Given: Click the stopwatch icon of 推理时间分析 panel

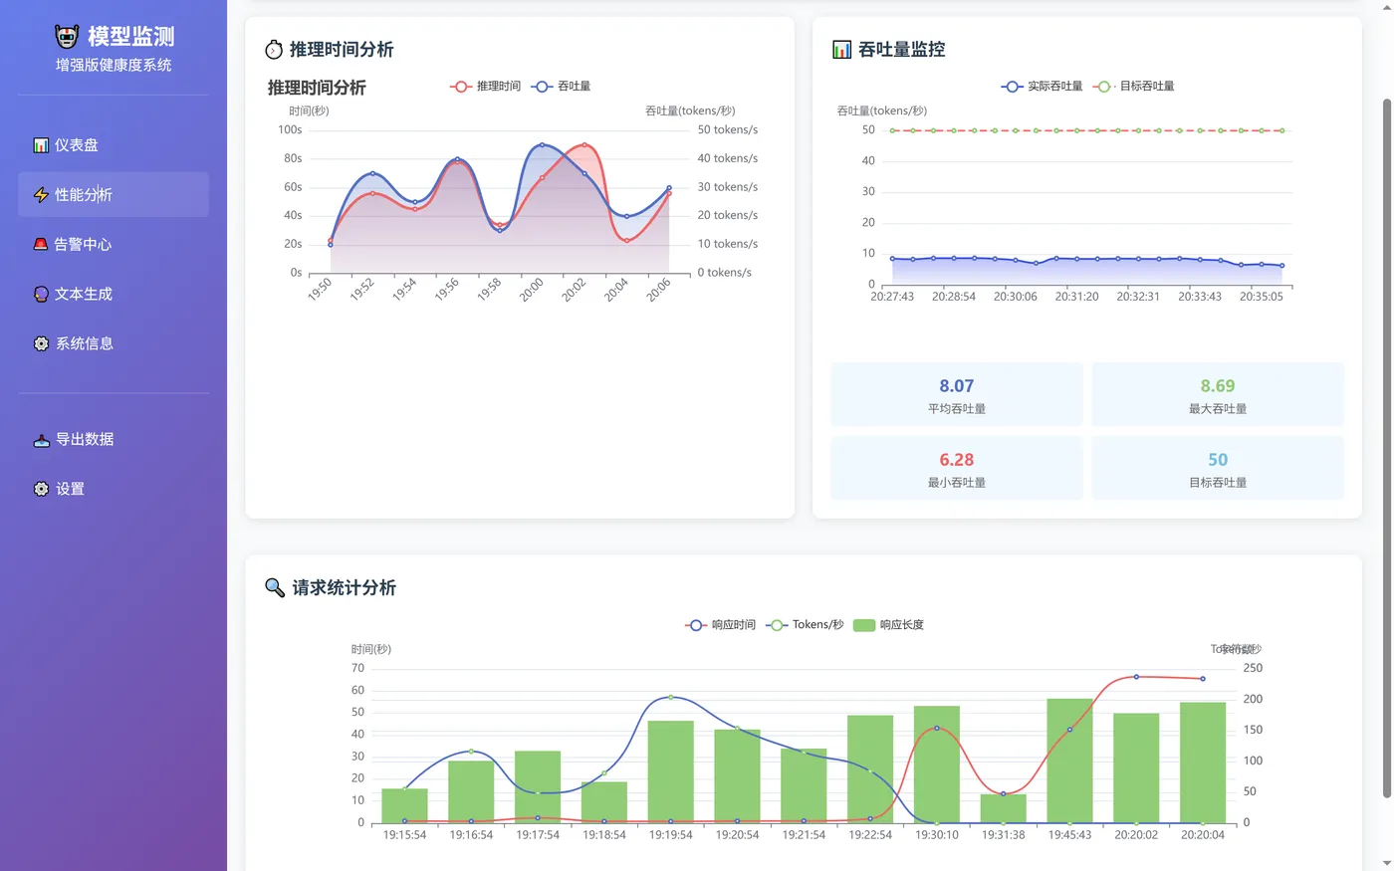Looking at the screenshot, I should (275, 48).
